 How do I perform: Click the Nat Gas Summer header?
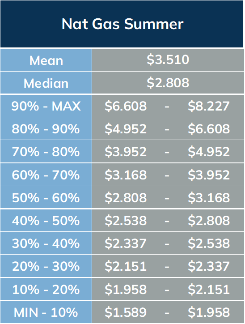coord(122,24)
